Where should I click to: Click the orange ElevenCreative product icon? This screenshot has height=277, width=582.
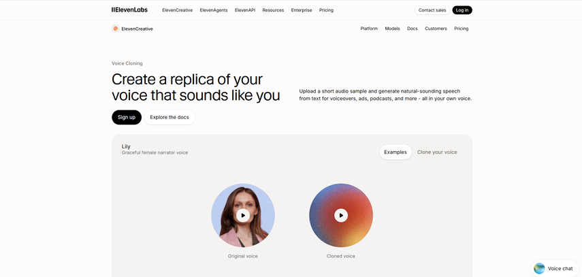pos(116,29)
